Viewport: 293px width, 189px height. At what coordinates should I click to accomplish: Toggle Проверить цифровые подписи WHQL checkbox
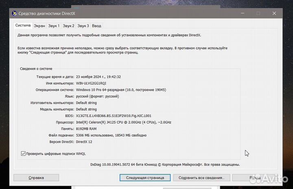point(23,154)
